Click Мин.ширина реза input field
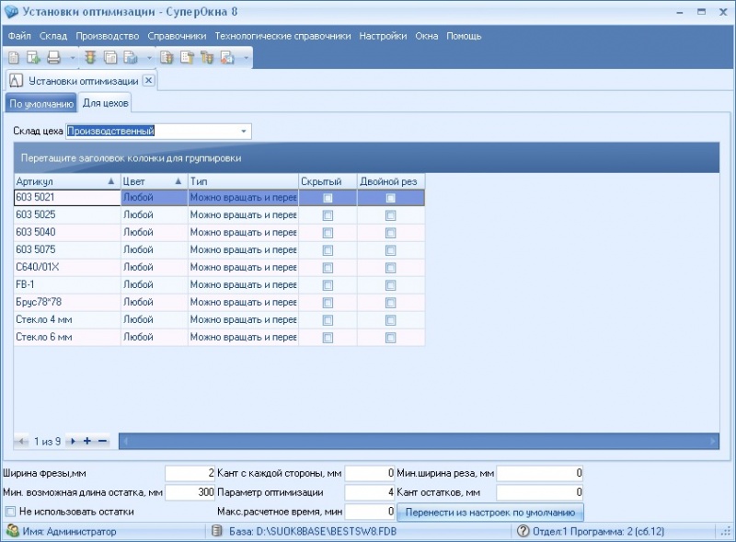Viewport: 736px width, 542px height. (x=540, y=473)
